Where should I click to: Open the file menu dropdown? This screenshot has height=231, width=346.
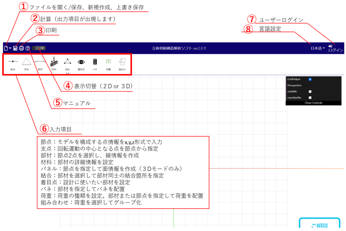(7, 48)
